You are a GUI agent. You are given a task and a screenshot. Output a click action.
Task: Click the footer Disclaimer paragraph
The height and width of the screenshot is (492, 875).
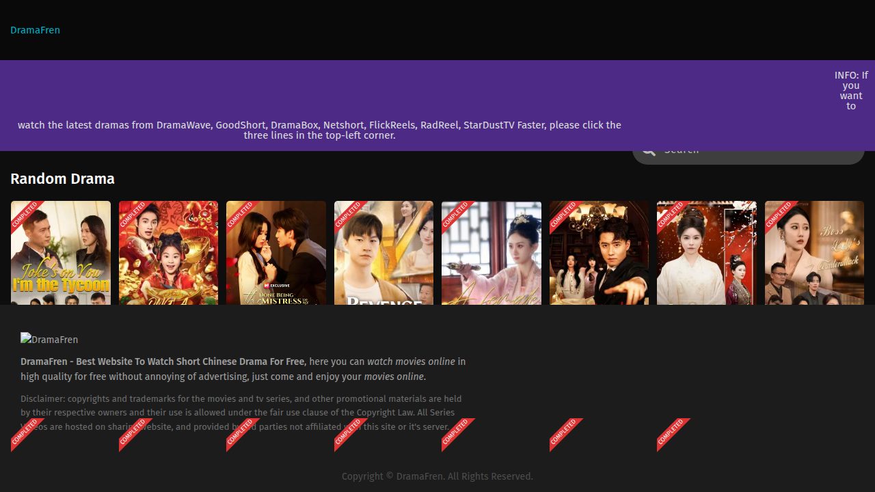[x=242, y=413]
